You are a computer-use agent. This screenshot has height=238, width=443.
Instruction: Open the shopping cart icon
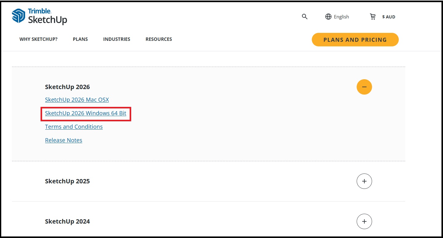373,17
